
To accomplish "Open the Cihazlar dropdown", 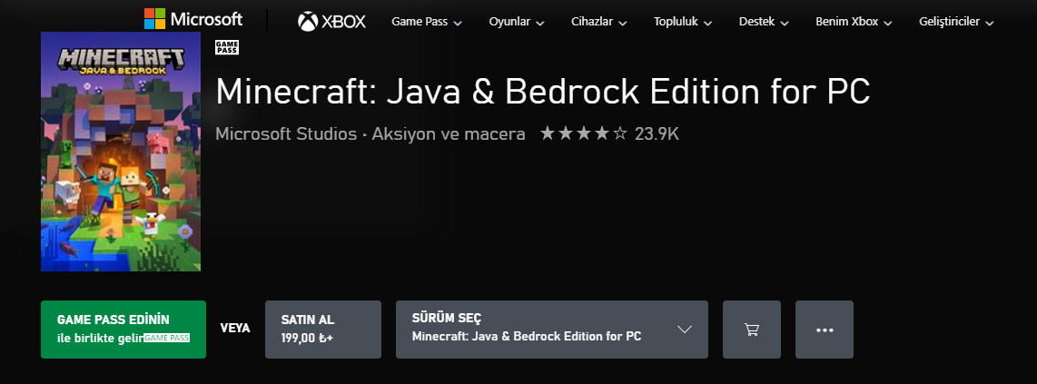I will coord(598,21).
